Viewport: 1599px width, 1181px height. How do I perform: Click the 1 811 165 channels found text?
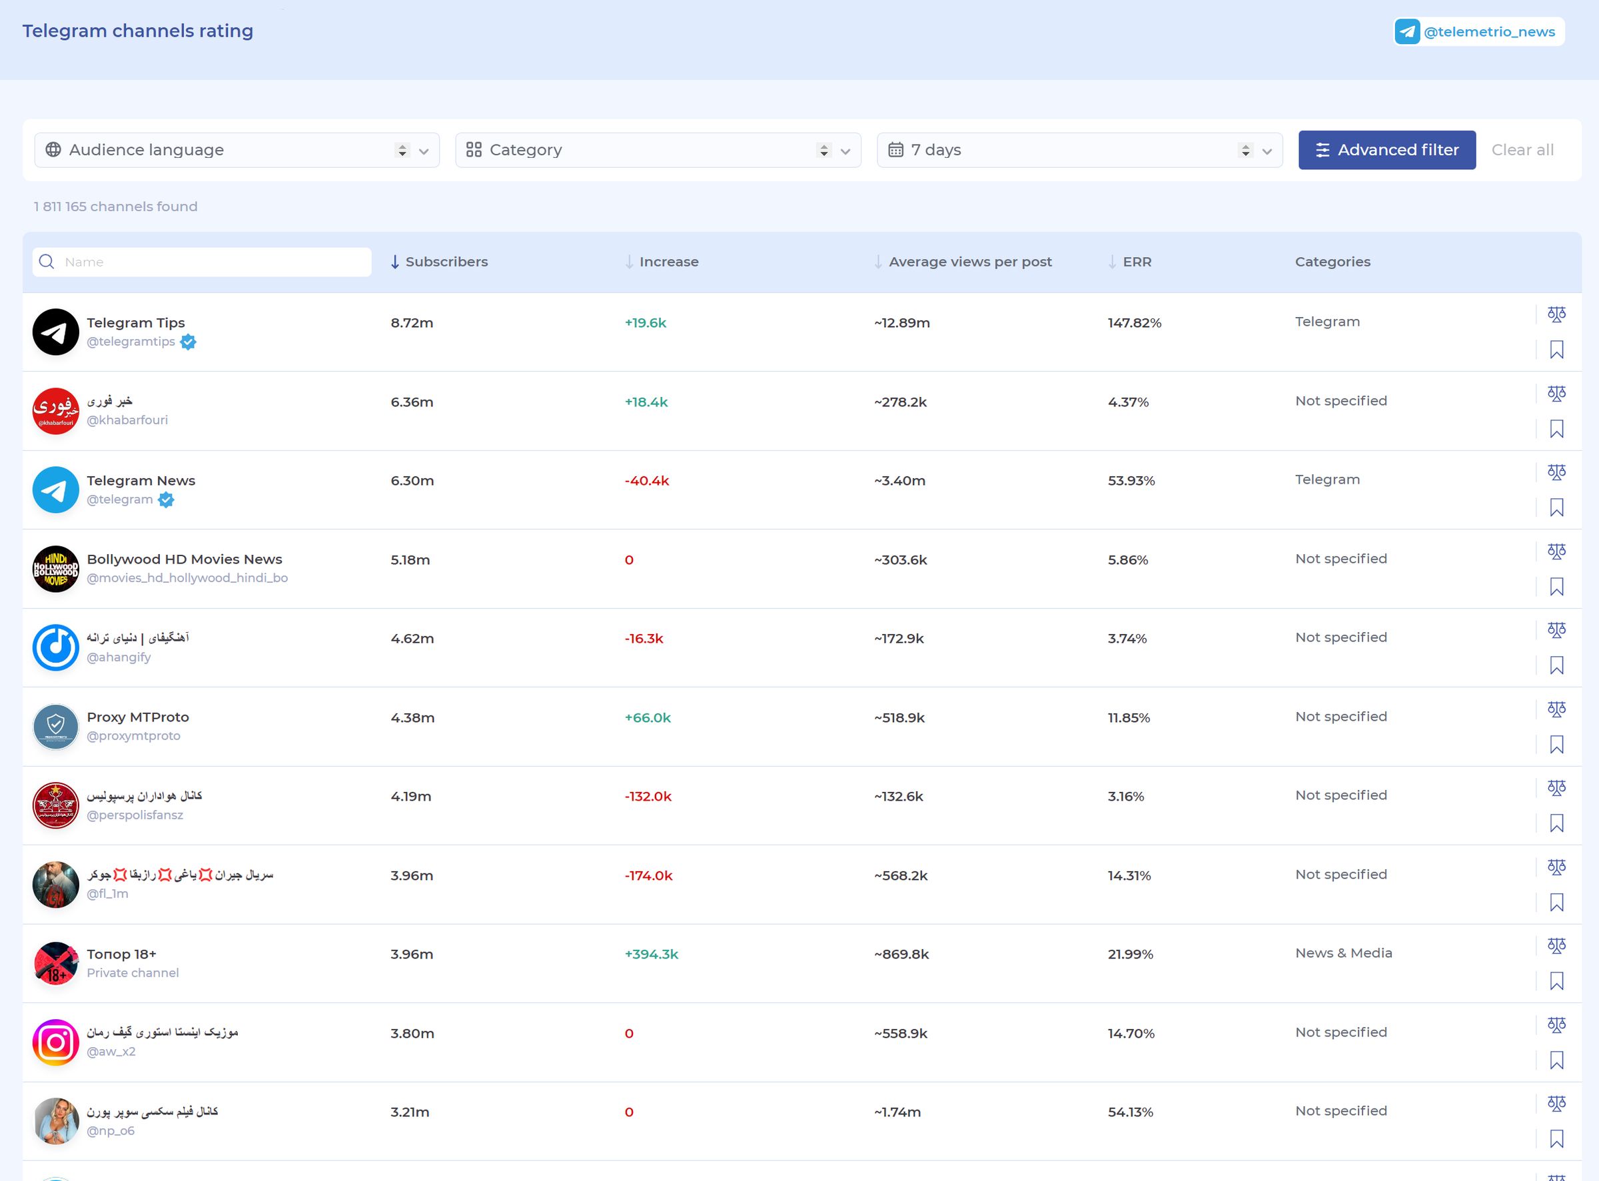click(116, 206)
